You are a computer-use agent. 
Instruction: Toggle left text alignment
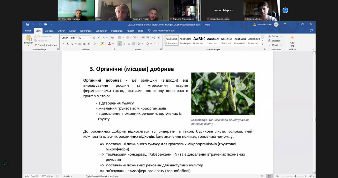pyautogui.click(x=120, y=44)
